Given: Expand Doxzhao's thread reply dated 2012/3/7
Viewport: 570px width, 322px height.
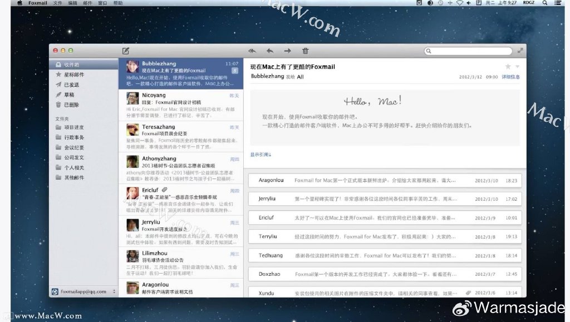Looking at the screenshot, I should pos(385,274).
